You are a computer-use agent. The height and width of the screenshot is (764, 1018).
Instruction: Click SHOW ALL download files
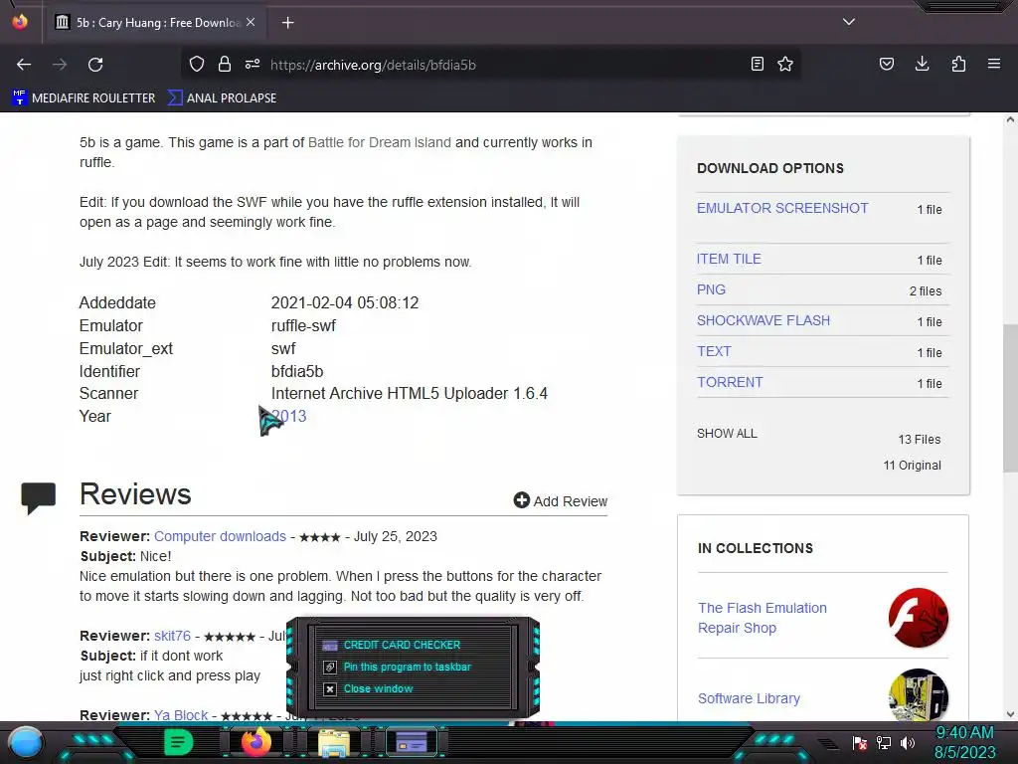point(727,434)
